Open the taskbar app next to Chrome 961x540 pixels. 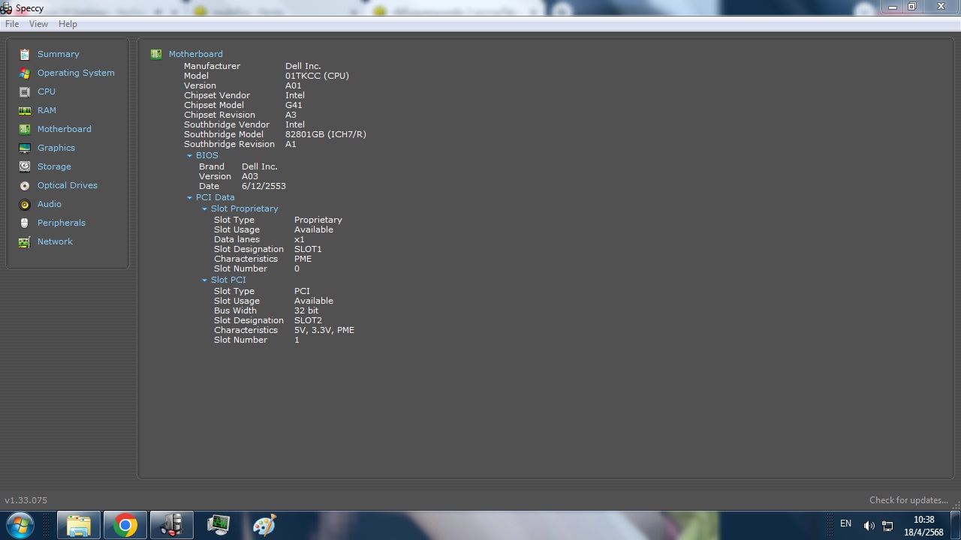tap(172, 525)
